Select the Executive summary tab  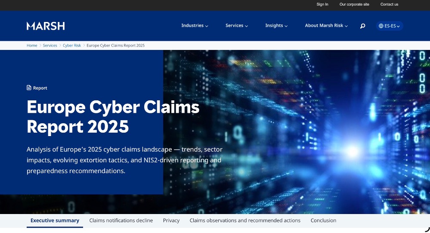(55, 221)
